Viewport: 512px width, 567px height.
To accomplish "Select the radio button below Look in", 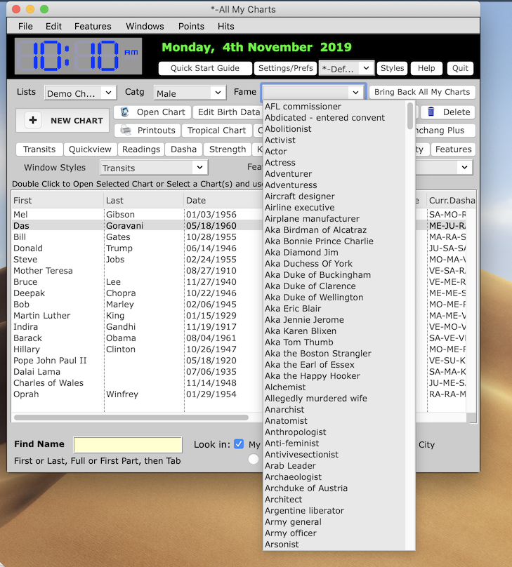I will [253, 460].
